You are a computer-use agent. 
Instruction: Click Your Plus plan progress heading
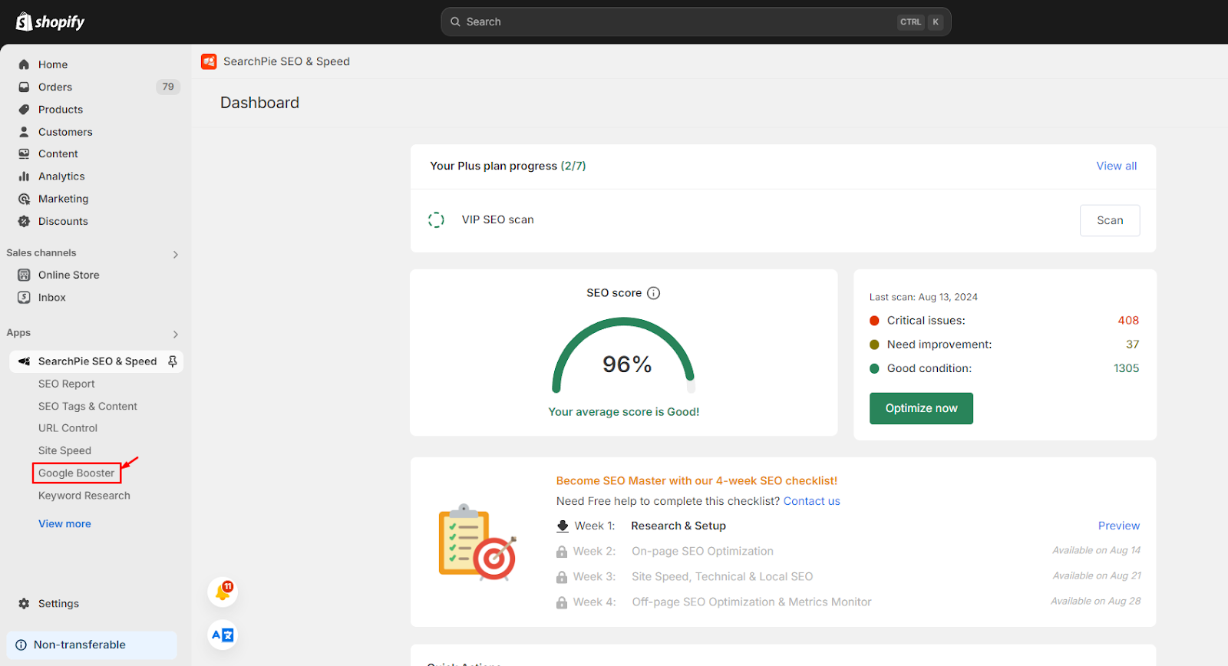508,166
